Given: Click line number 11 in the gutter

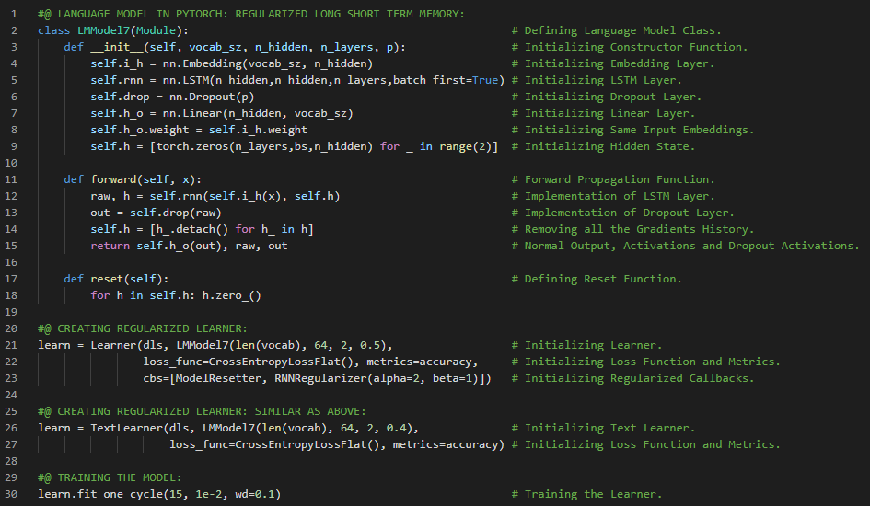Looking at the screenshot, I should coord(11,179).
